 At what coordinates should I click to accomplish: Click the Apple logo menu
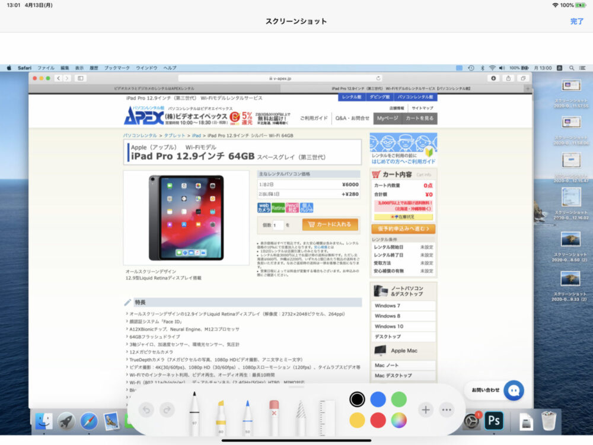9,68
